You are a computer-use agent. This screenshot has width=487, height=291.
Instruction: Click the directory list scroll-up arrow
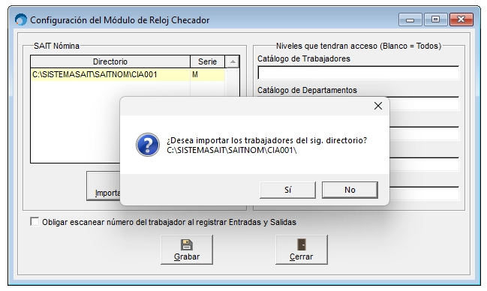click(x=232, y=61)
